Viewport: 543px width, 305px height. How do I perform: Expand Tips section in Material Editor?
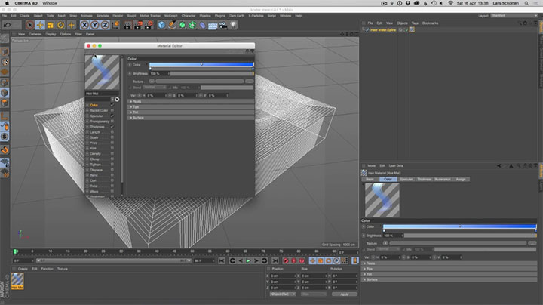tap(191, 106)
